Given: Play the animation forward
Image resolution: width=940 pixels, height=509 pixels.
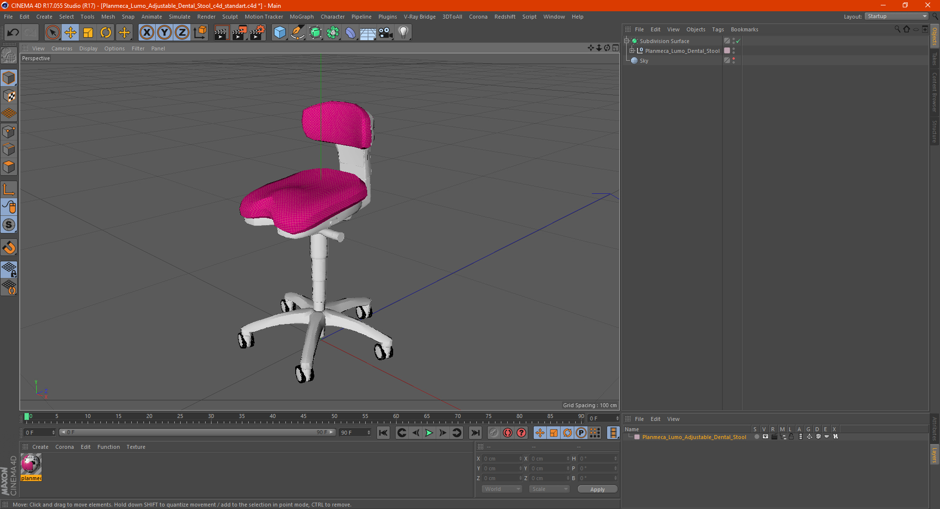Looking at the screenshot, I should coord(429,433).
